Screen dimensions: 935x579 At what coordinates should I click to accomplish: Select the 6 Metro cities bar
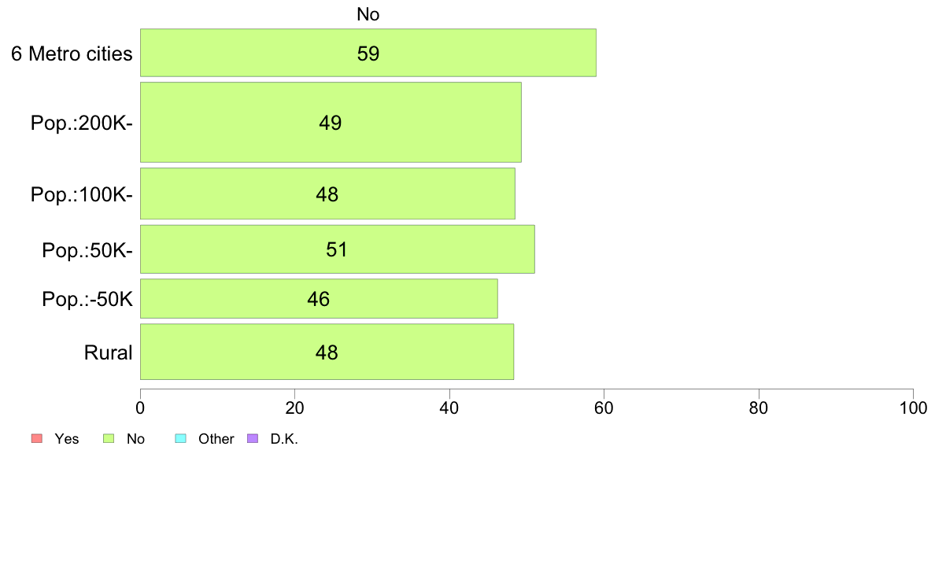368,53
